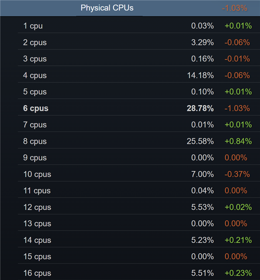Select the 10 cpus row
The height and width of the screenshot is (280, 260).
click(37, 174)
